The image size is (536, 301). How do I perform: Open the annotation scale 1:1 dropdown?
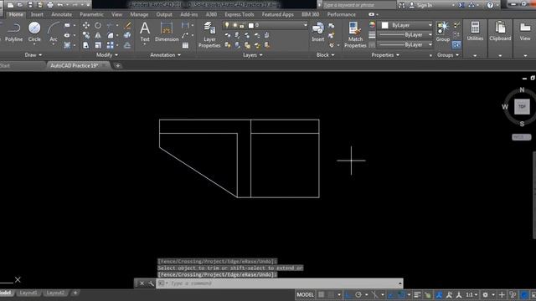point(472,294)
